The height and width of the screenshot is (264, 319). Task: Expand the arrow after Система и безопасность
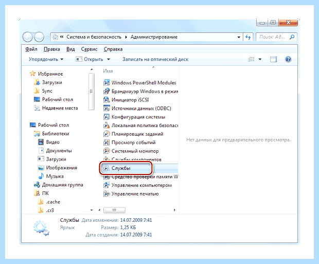[x=126, y=37]
